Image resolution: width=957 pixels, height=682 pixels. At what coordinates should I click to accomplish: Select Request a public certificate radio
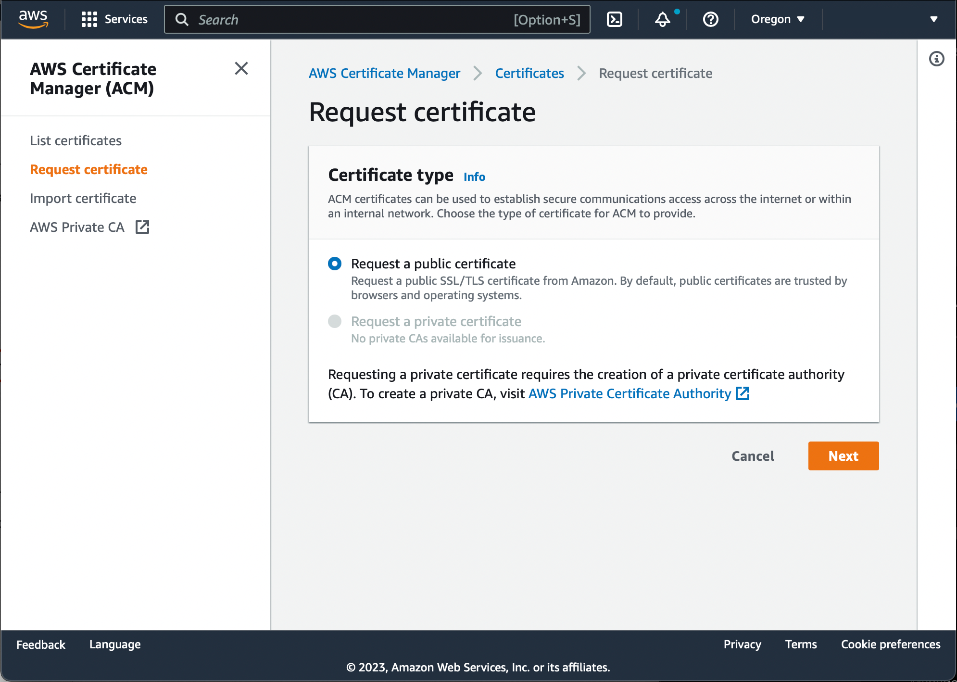pos(335,264)
